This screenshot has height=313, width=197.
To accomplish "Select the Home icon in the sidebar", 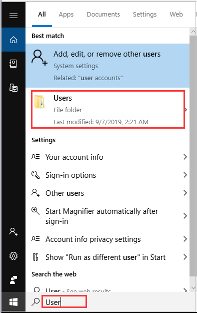I will tap(13, 40).
